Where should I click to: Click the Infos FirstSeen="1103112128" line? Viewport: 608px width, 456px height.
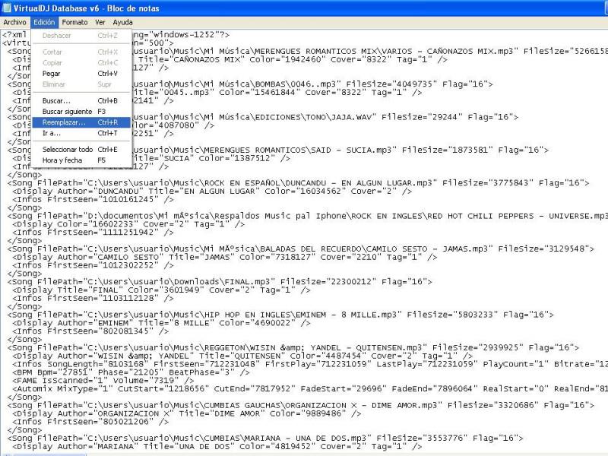coord(93,299)
